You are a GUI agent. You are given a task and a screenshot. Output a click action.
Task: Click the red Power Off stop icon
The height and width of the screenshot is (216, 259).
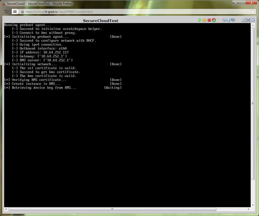(x=209, y=20)
